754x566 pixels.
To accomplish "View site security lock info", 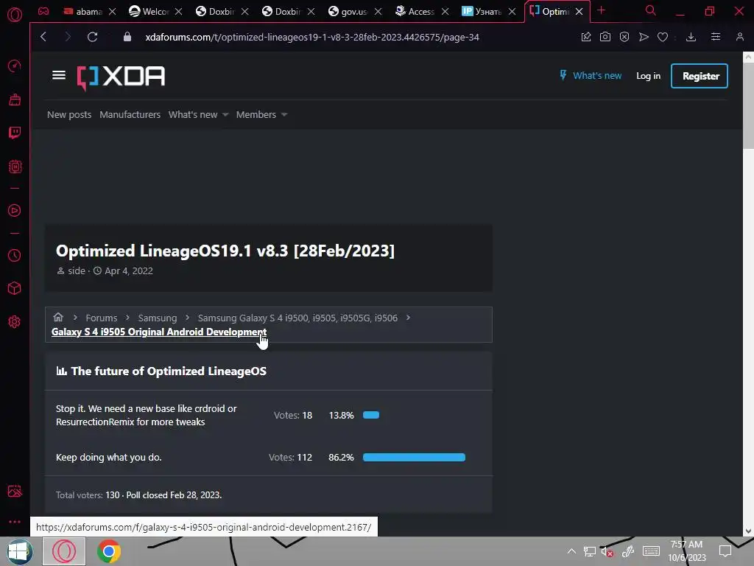I will coord(127,37).
